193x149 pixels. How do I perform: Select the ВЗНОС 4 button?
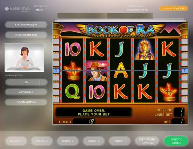click(x=94, y=141)
